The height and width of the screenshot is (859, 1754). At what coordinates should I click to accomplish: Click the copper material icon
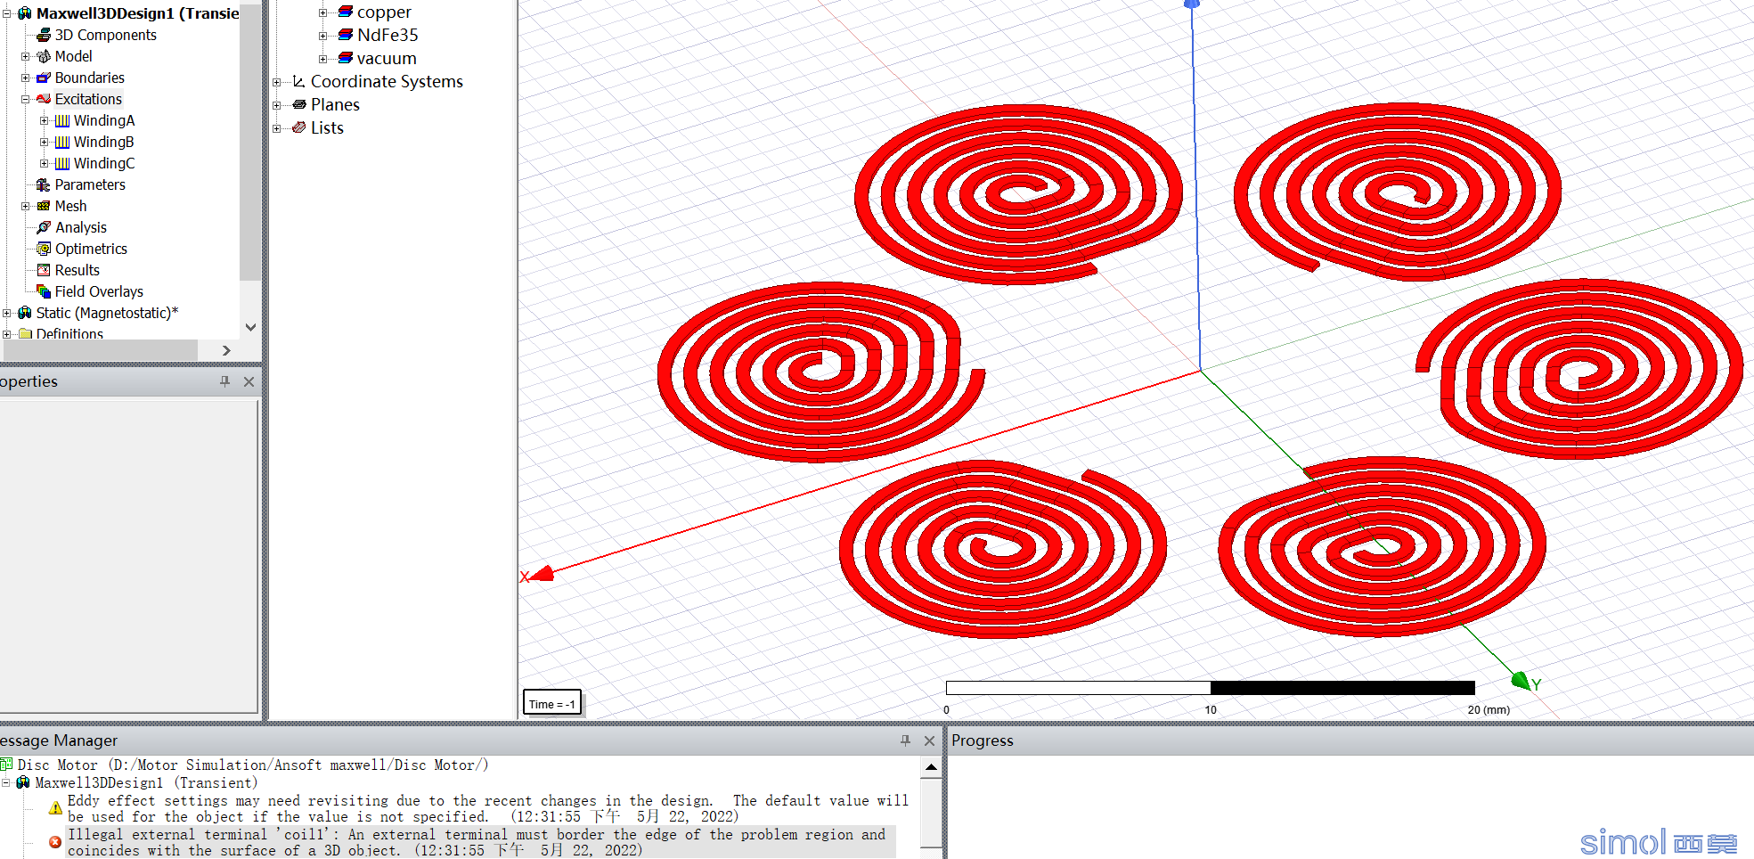346,12
